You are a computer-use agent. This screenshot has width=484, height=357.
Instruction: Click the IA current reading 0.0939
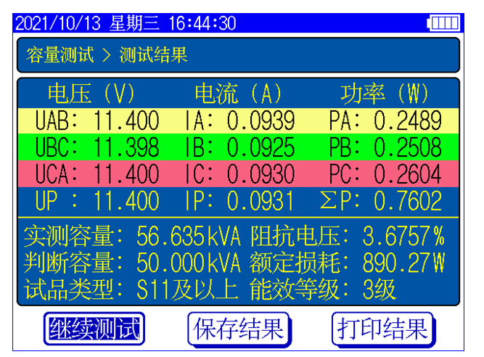tap(261, 120)
